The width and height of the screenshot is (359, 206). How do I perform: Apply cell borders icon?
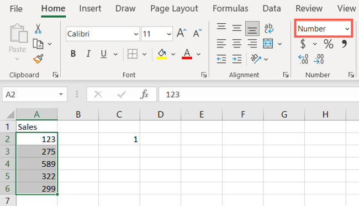pos(133,54)
